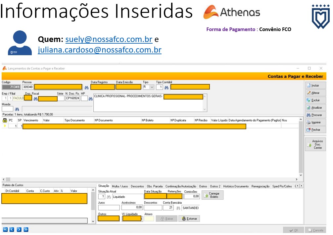Go to the previous record arrow
Image resolution: width=333 pixels, height=235 pixels.
click(12, 229)
